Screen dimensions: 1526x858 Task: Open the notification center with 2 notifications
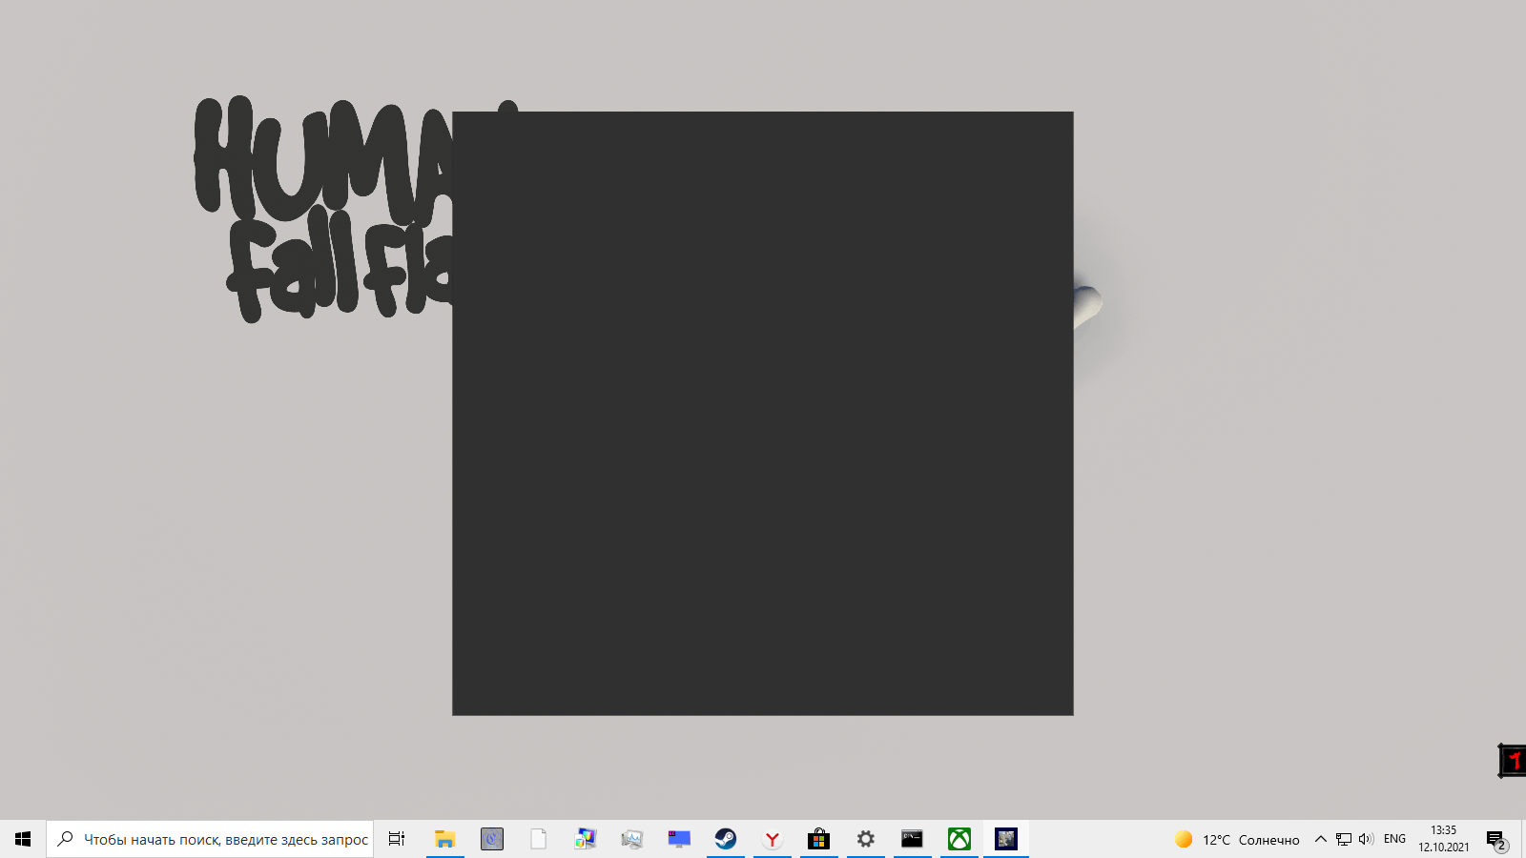point(1496,840)
